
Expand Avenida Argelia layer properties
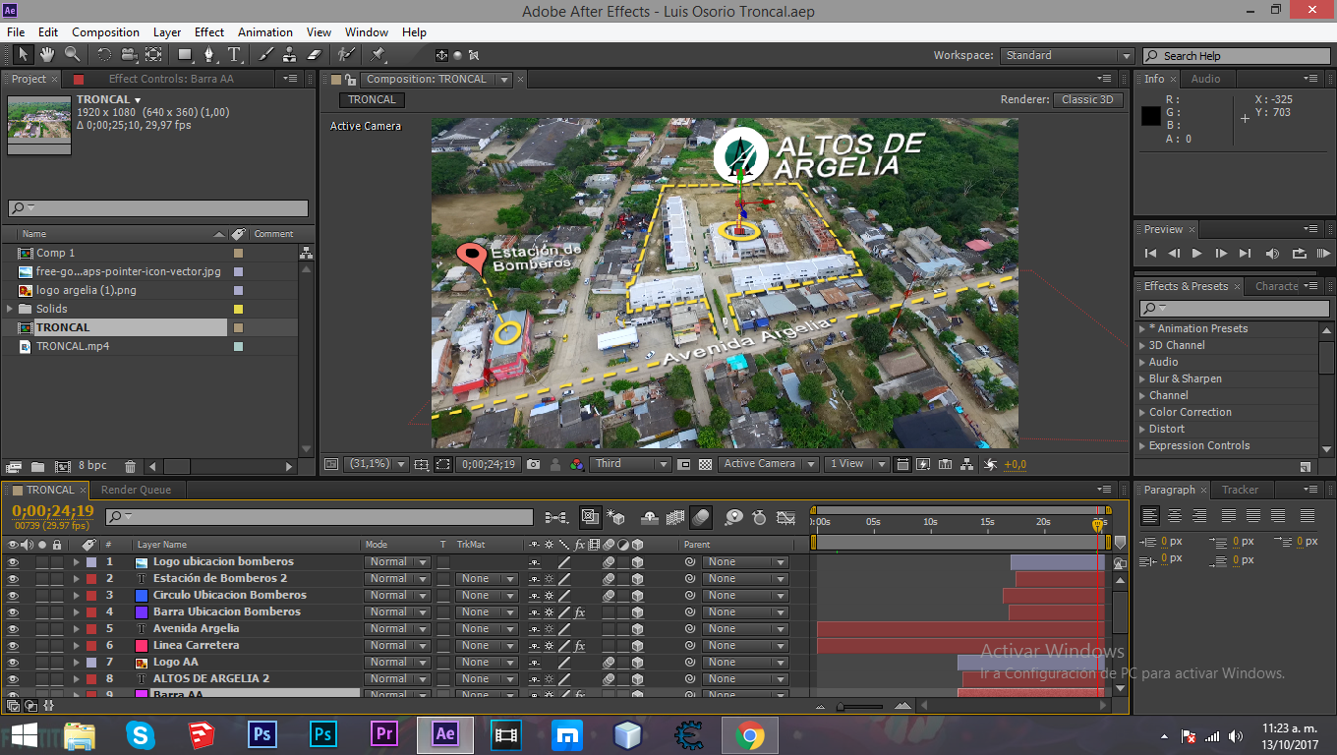pyautogui.click(x=76, y=629)
